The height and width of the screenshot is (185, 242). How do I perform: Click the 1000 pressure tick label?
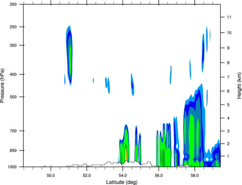click(x=12, y=167)
